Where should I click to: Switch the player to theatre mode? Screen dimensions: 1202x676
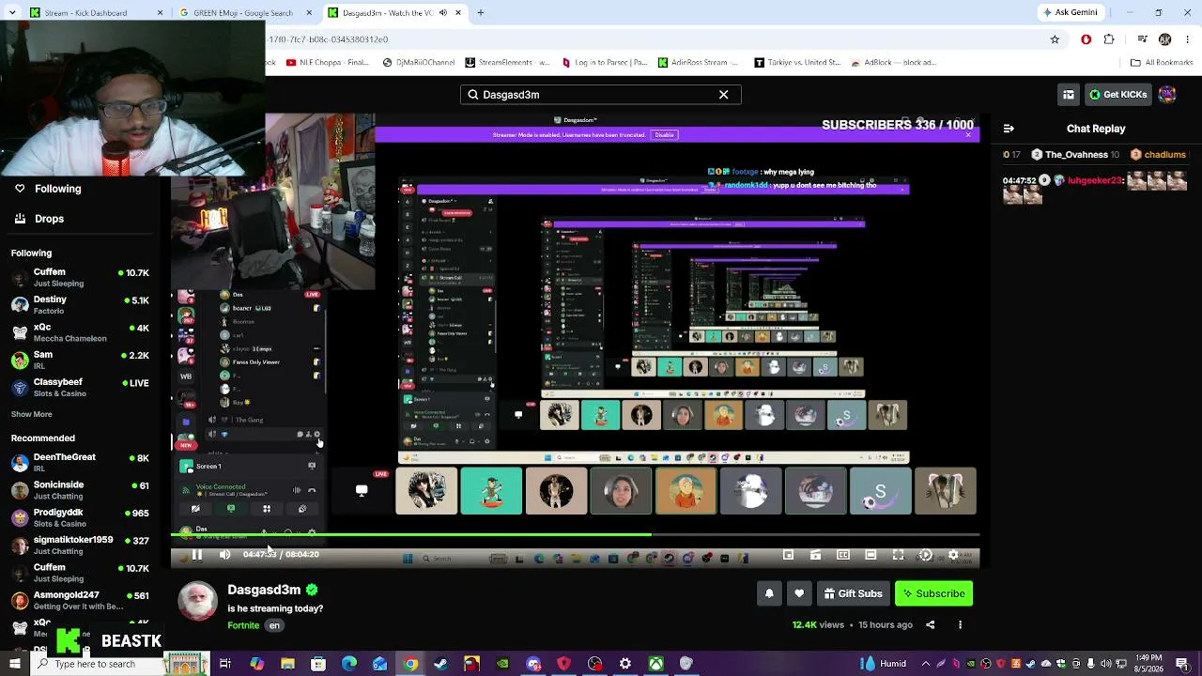[871, 555]
